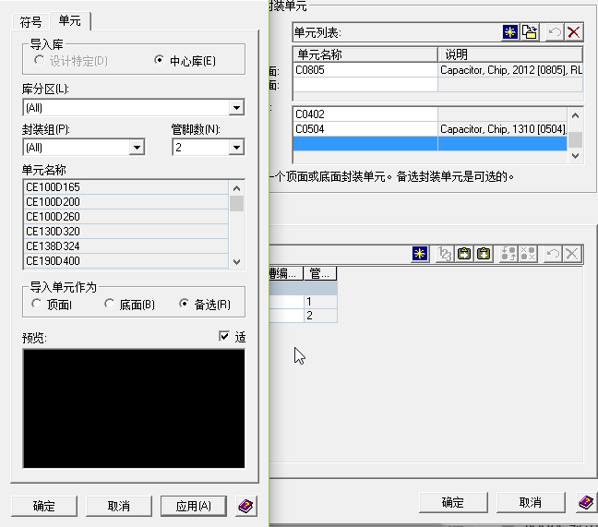Click pin number cell 1
Viewport: 598px width, 527px height.
320,302
